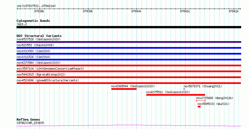Open the nsv520553 (Shaikh2009) label
The width and height of the screenshot is (249, 129).
[35, 45]
